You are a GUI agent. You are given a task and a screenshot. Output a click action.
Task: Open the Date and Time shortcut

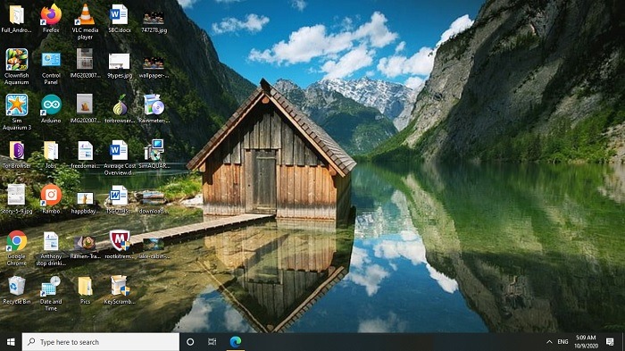pos(51,293)
